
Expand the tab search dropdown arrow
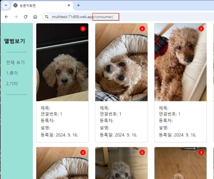point(6,5)
